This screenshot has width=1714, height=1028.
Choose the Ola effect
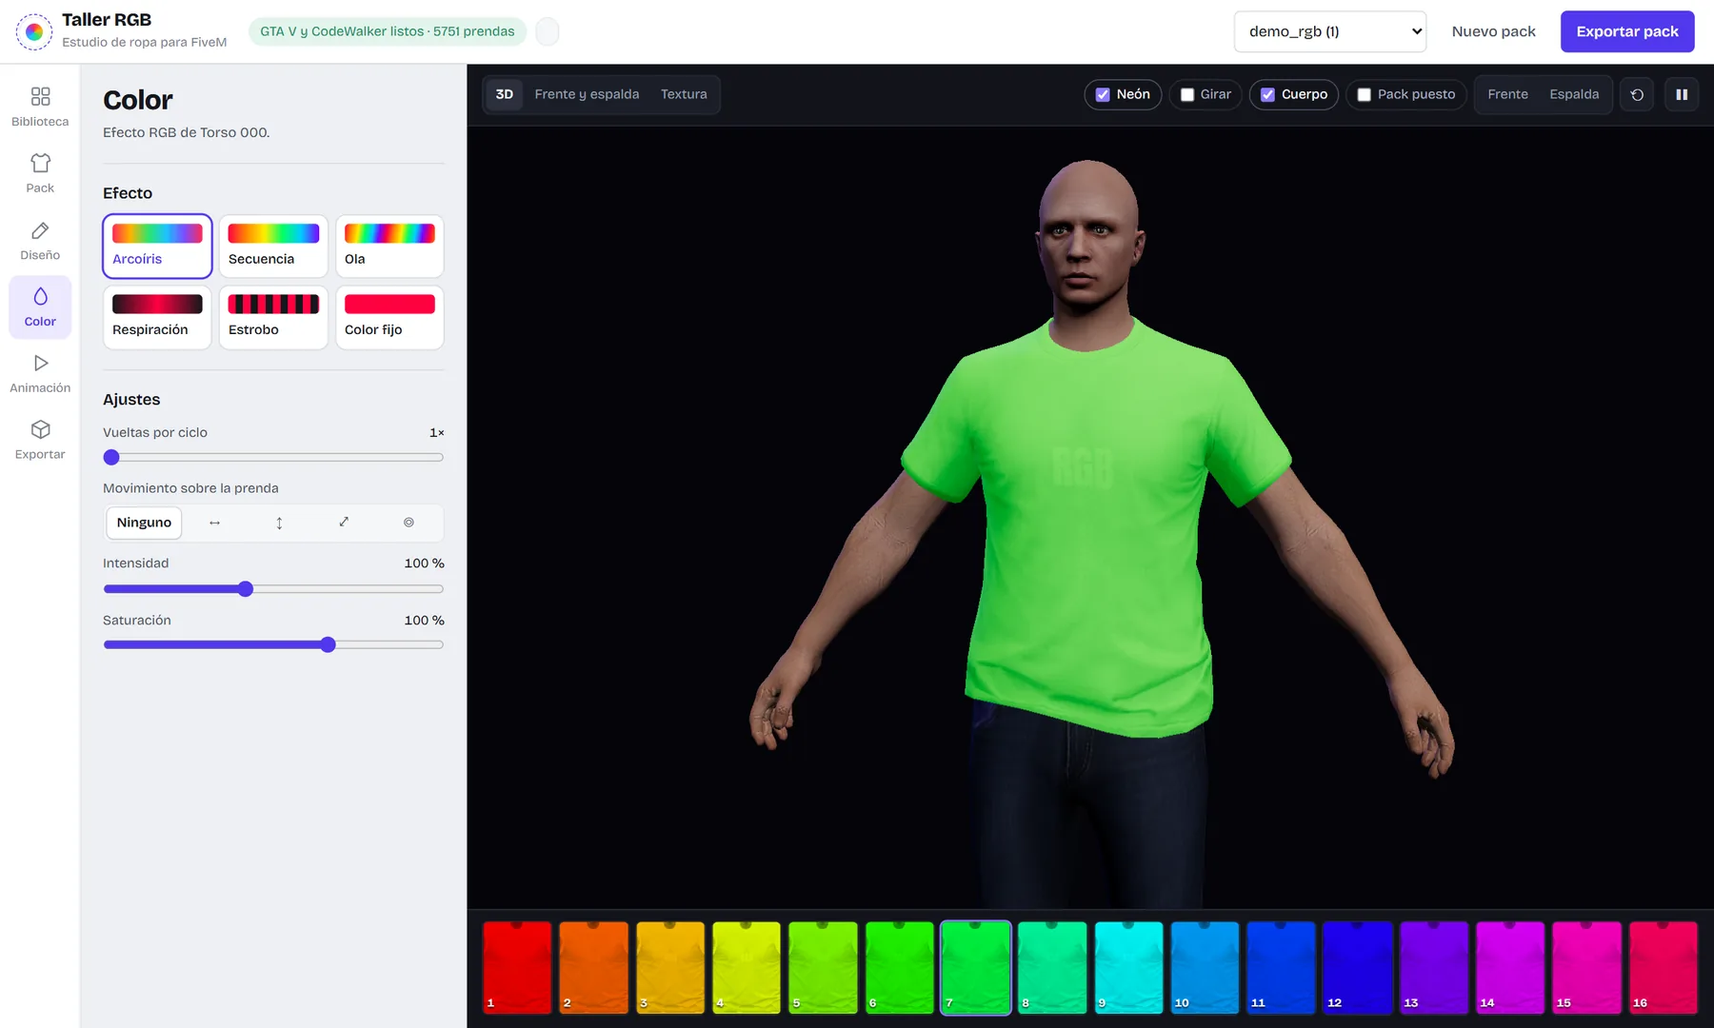(x=389, y=247)
